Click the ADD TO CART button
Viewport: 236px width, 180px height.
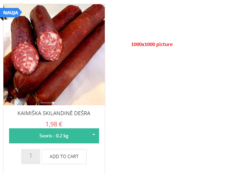64,157
